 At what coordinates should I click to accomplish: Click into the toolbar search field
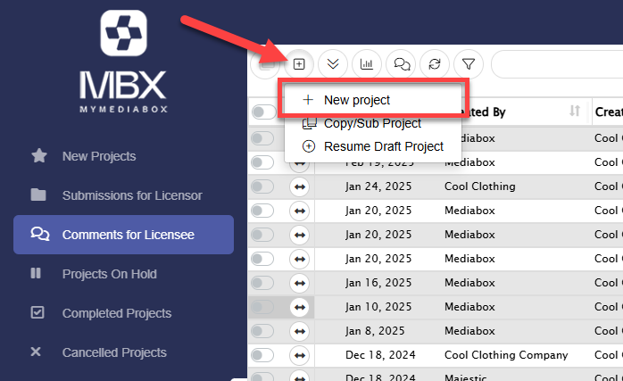pyautogui.click(x=557, y=64)
